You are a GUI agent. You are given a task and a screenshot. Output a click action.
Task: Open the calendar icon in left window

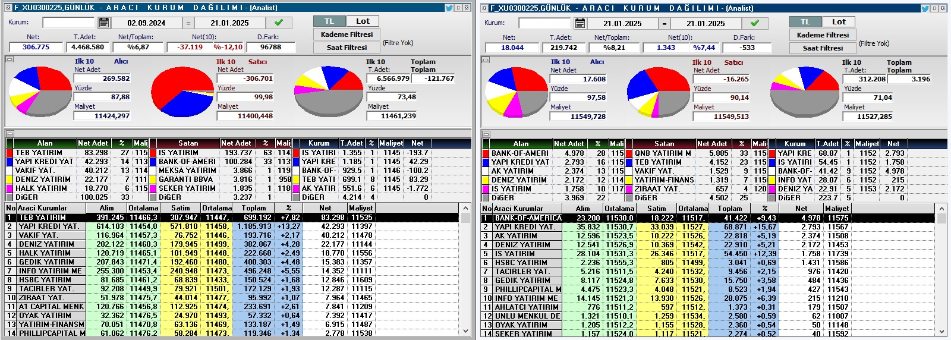click(x=104, y=23)
